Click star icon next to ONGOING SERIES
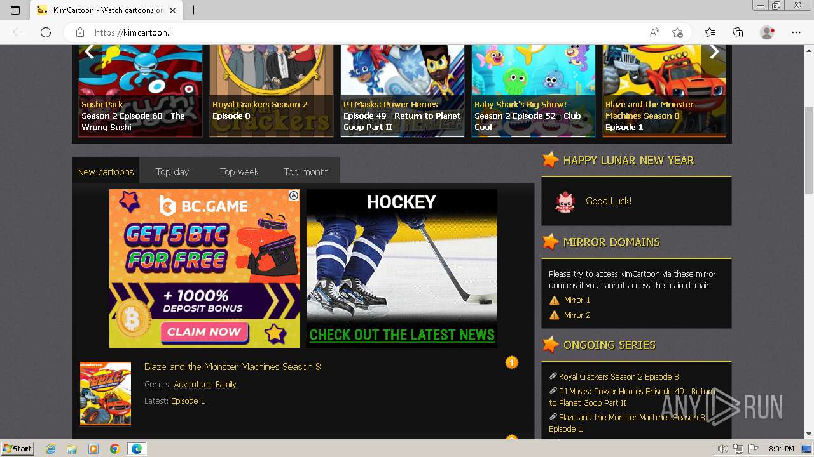814x457 pixels. (550, 345)
